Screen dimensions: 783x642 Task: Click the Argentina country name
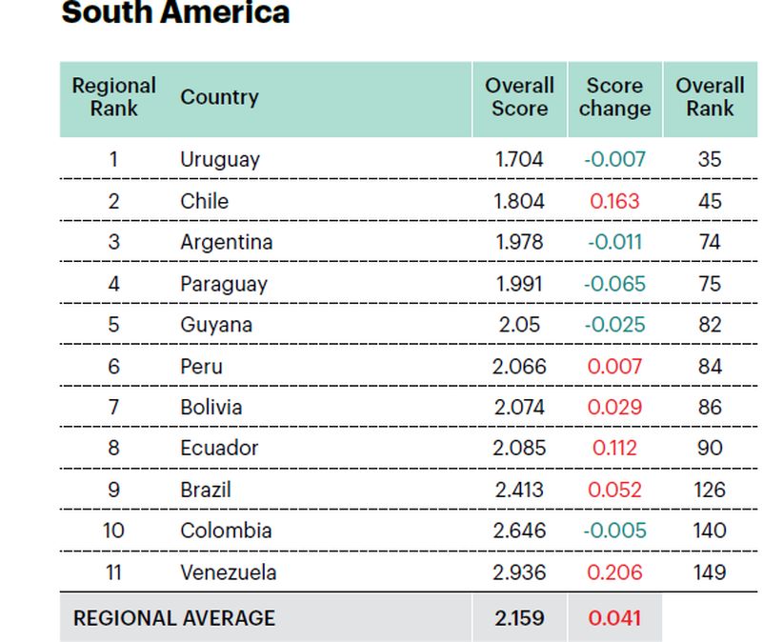227,242
